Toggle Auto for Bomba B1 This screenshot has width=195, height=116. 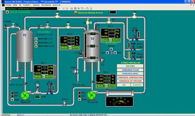point(12,99)
